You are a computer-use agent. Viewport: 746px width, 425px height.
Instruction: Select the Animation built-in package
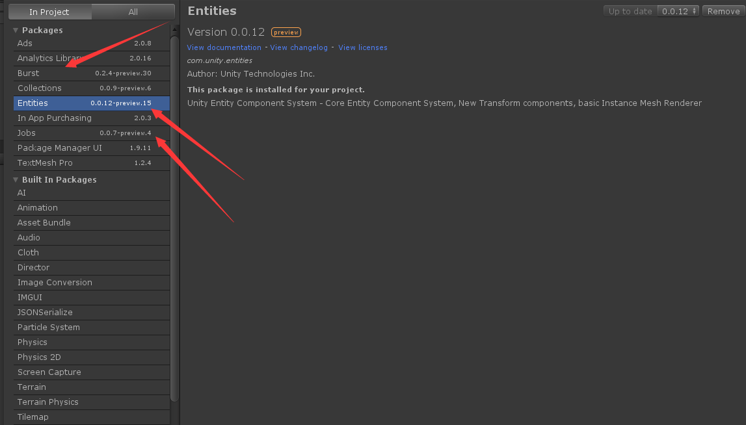pyautogui.click(x=91, y=208)
